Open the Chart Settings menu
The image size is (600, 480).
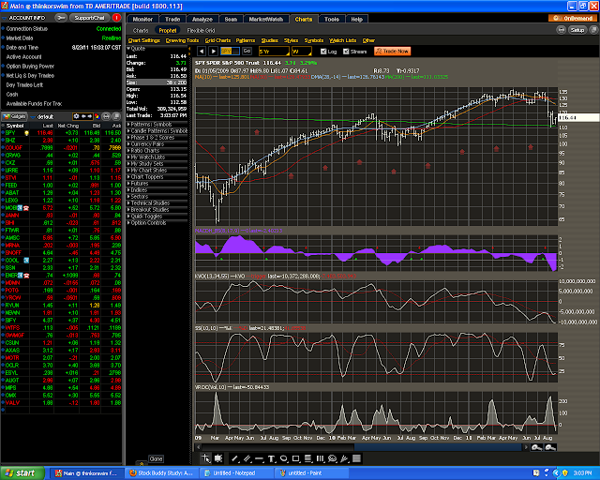[x=144, y=40]
